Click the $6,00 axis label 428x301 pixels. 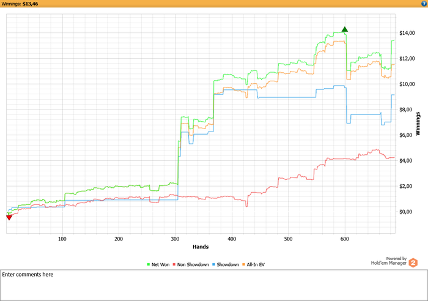[405, 135]
